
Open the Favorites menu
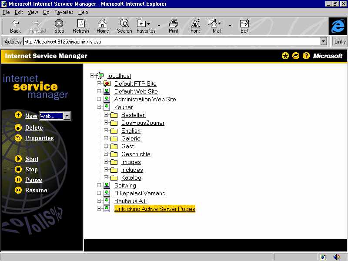[x=64, y=12]
